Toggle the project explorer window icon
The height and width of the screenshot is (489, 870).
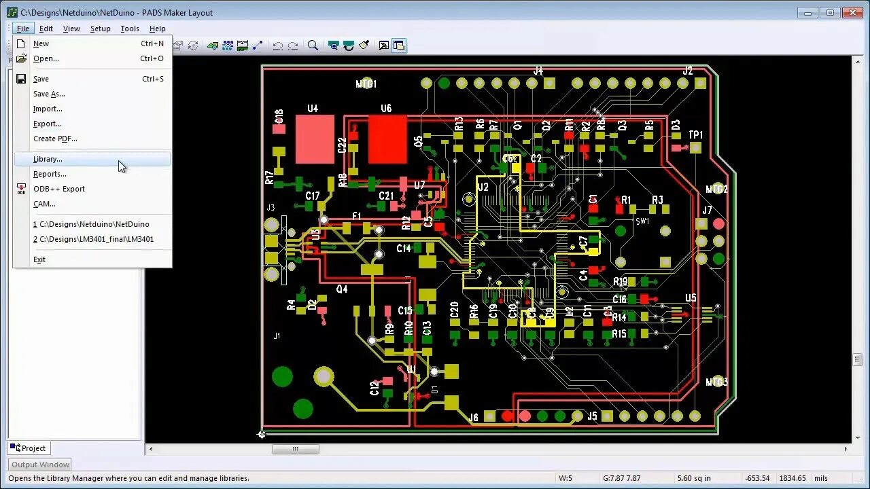click(x=399, y=46)
